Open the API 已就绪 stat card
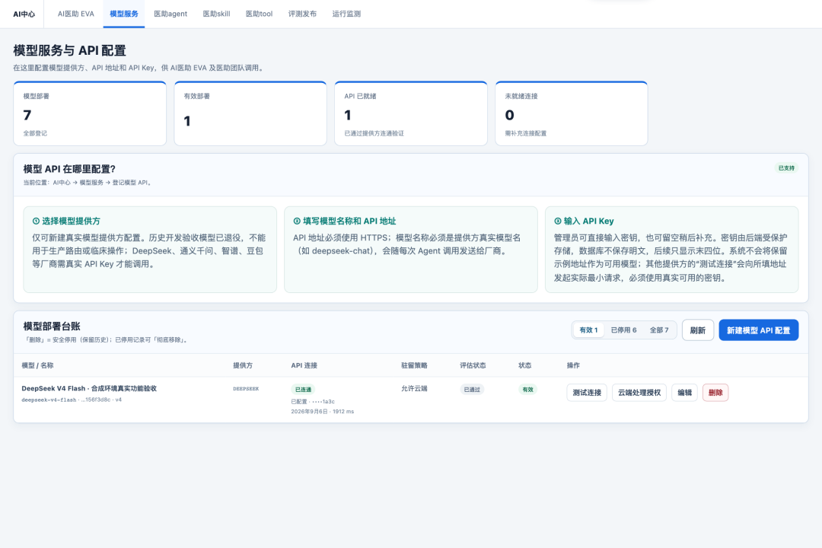This screenshot has width=822, height=548. 411,113
